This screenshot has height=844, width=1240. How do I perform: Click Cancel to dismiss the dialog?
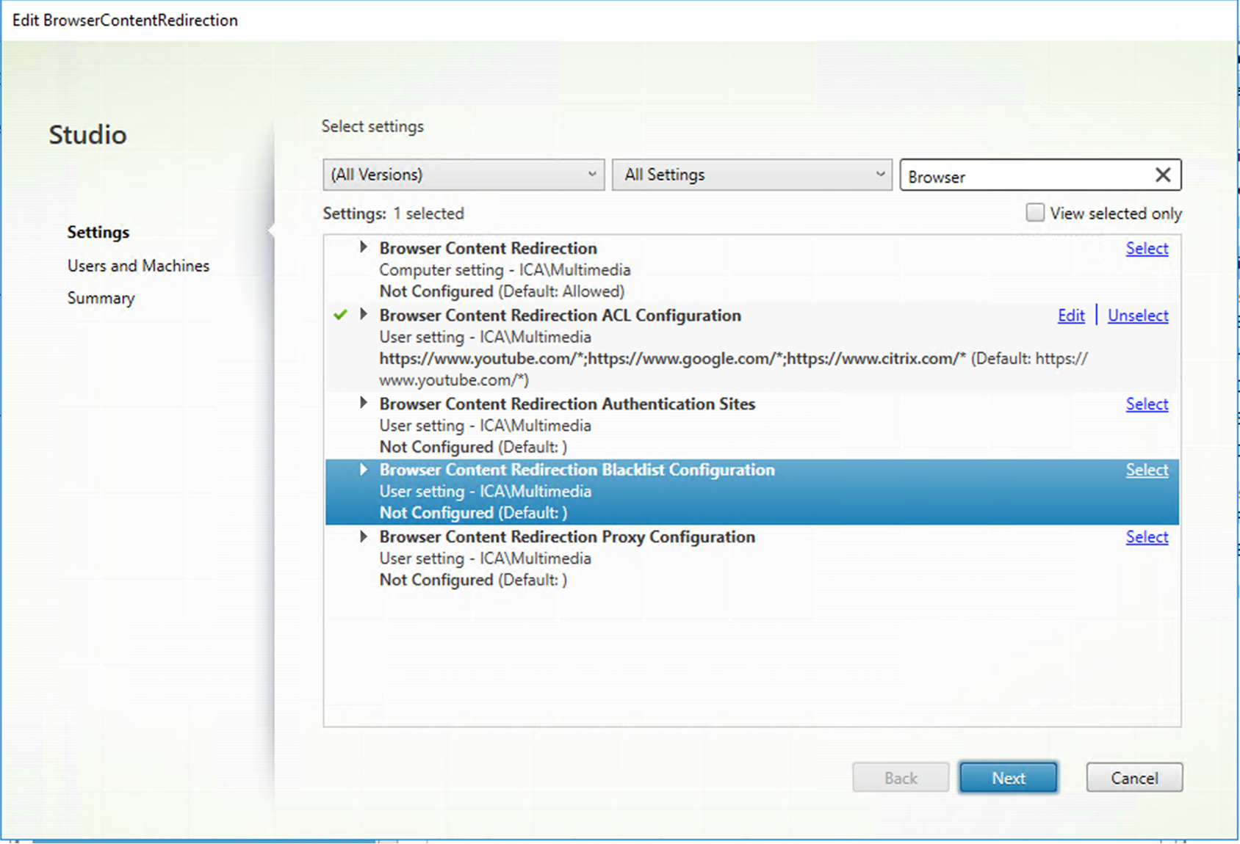[x=1133, y=777]
